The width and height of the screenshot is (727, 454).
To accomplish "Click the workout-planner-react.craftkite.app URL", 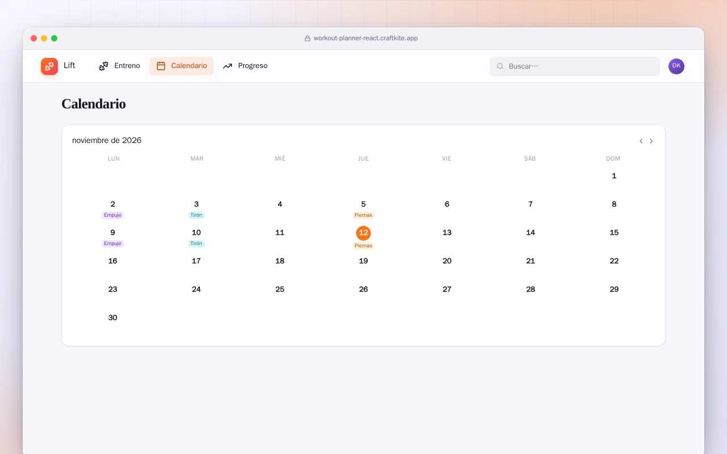I will (x=366, y=39).
